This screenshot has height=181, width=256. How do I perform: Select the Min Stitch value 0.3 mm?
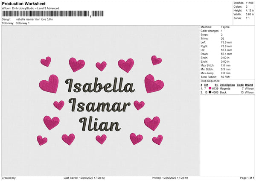click(x=226, y=70)
